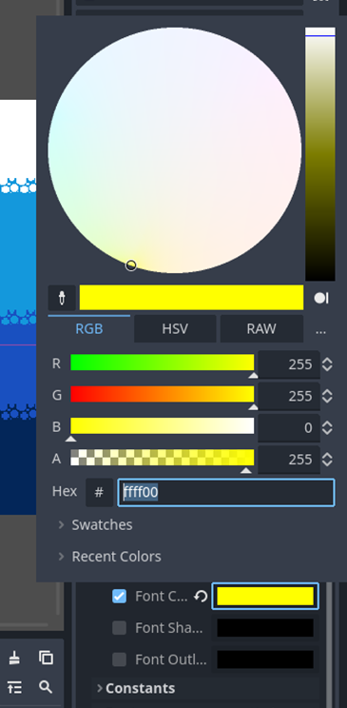Click the duplicate squares icon at bottom

coord(46,658)
